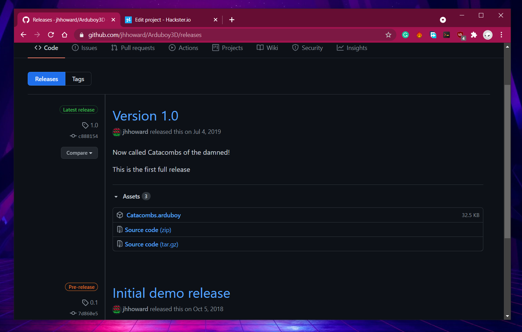This screenshot has height=332, width=522.
Task: Open commit c888154
Action: [84, 136]
